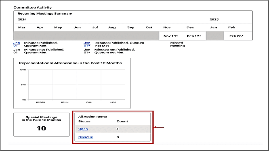The height and width of the screenshot is (151, 269).
Task: Select the Special Meetings count 10
Action: click(41, 128)
